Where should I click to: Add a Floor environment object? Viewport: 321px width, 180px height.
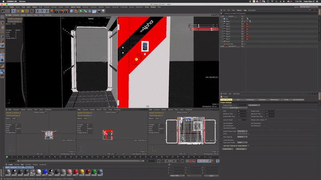coord(94,11)
